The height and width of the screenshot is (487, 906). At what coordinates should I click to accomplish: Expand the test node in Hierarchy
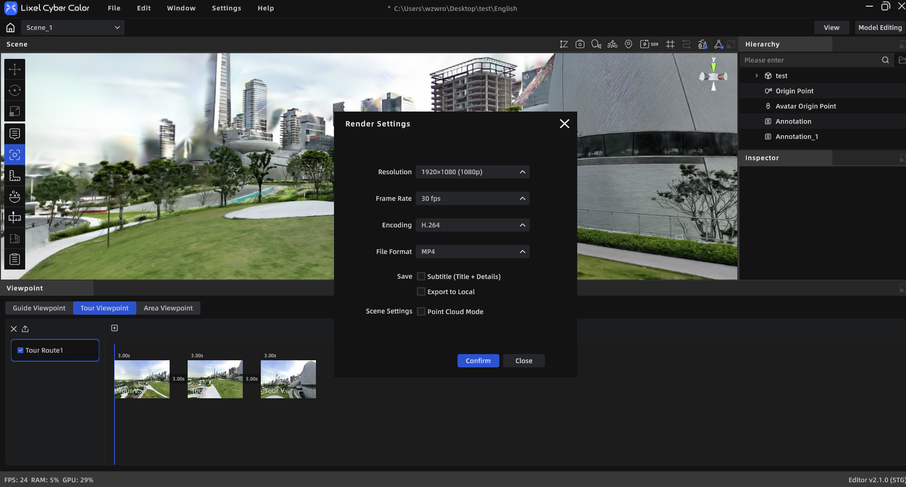[757, 75]
